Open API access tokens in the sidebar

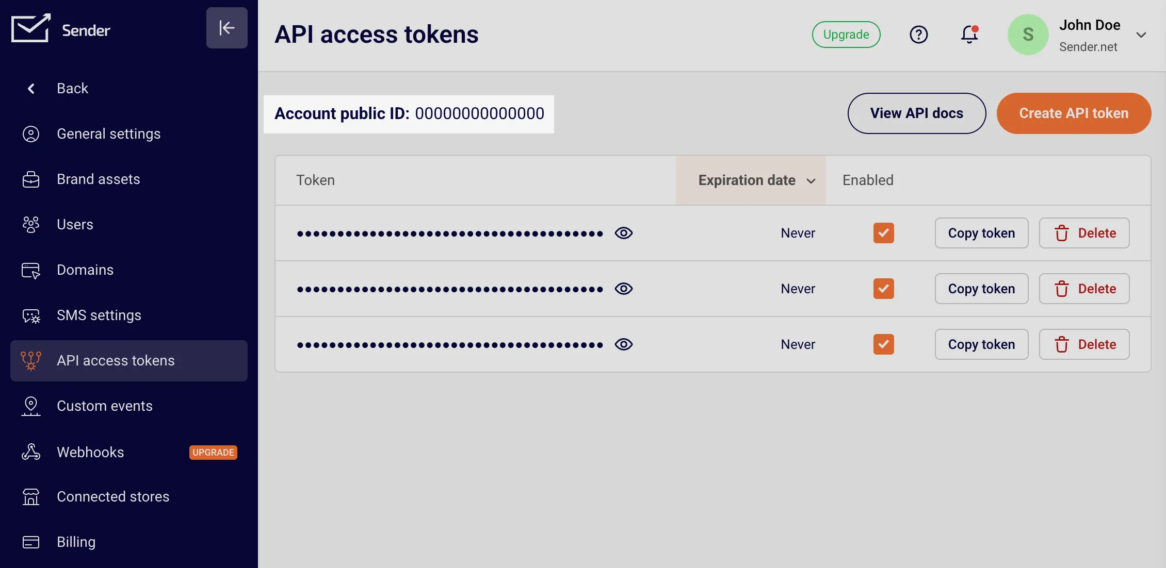[x=116, y=360]
